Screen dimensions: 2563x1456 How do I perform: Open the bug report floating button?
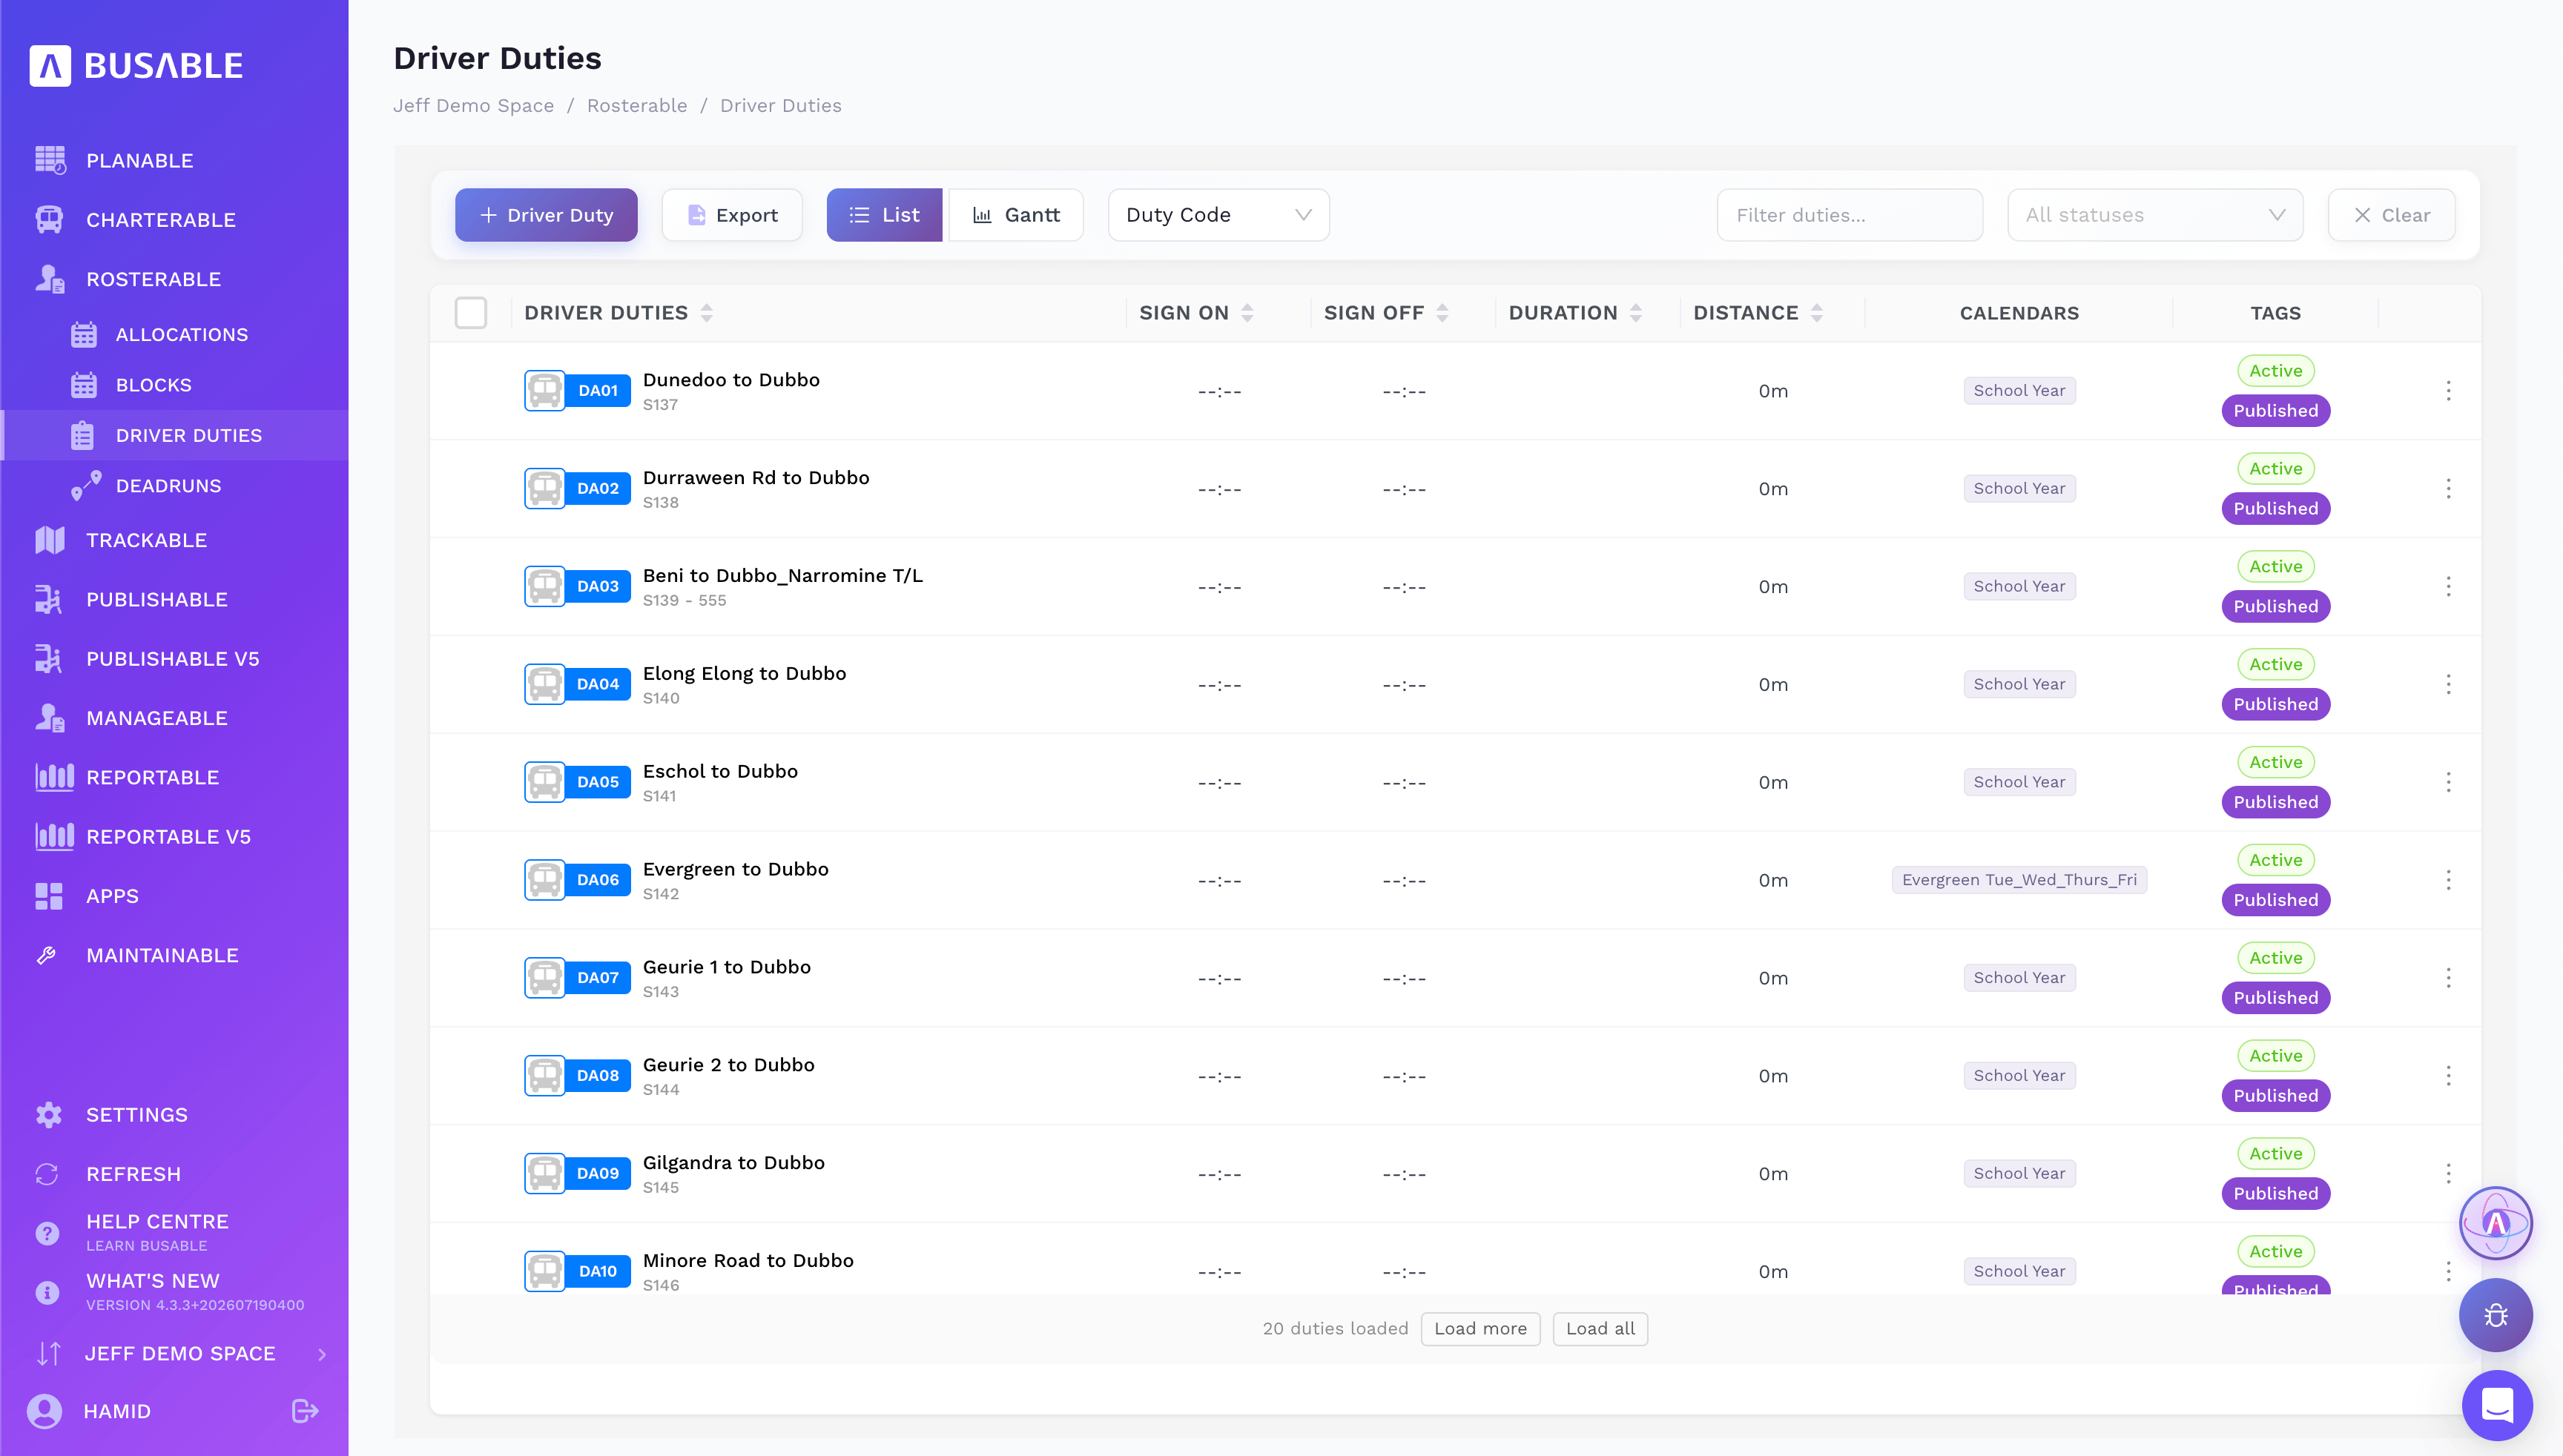[2496, 1315]
